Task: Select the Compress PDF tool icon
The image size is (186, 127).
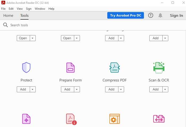Action: [115, 67]
